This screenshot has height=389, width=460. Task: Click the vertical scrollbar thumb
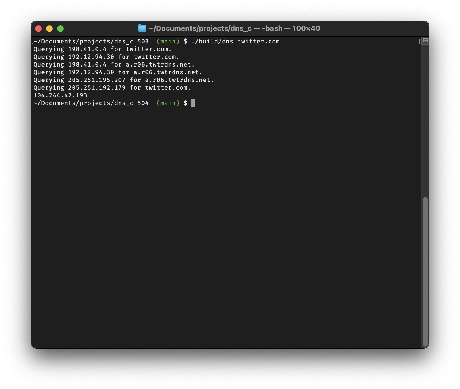[425, 272]
